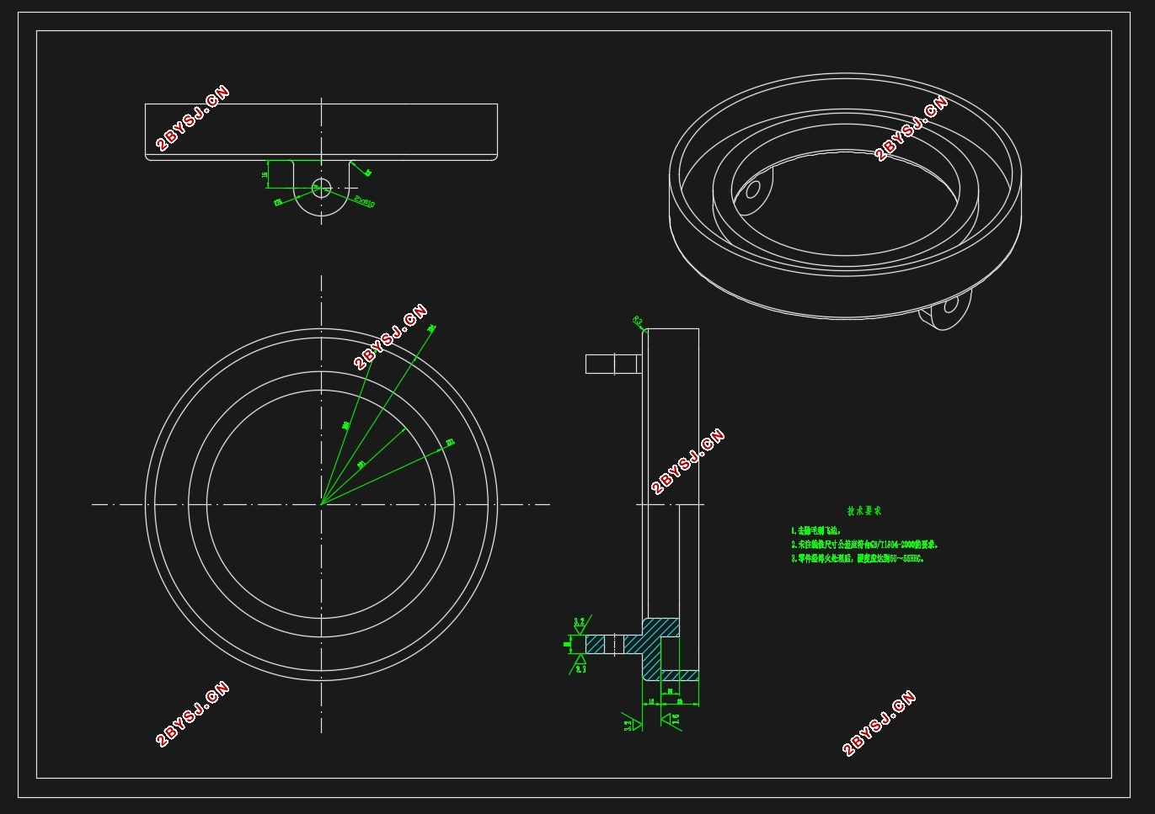This screenshot has height=814, width=1155.
Task: Select requirement line mentioning GB/T1804-2000
Action: (864, 545)
